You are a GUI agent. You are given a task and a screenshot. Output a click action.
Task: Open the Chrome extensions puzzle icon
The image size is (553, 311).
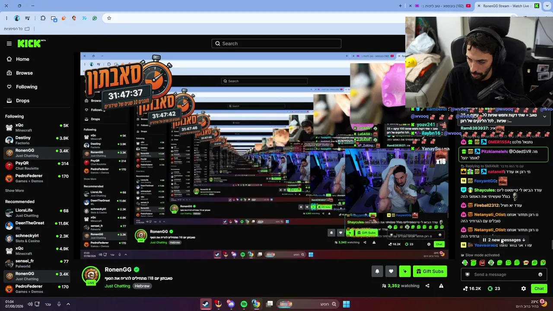[43, 18]
